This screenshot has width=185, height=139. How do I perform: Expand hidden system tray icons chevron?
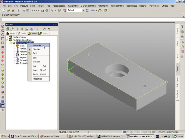[x=163, y=137]
